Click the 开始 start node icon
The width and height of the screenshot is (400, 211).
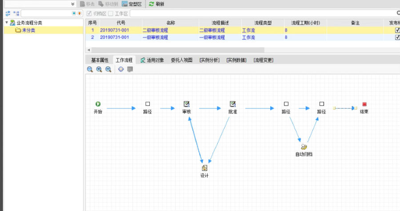click(x=98, y=104)
